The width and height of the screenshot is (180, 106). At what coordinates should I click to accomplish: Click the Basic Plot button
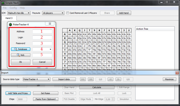[x=69, y=93]
